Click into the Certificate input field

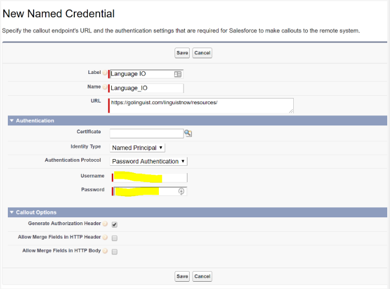(147, 133)
